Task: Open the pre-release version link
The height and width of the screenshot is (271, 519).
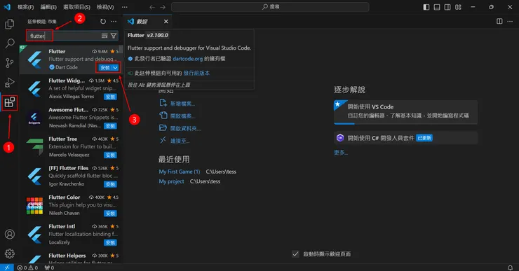Action: [196, 73]
